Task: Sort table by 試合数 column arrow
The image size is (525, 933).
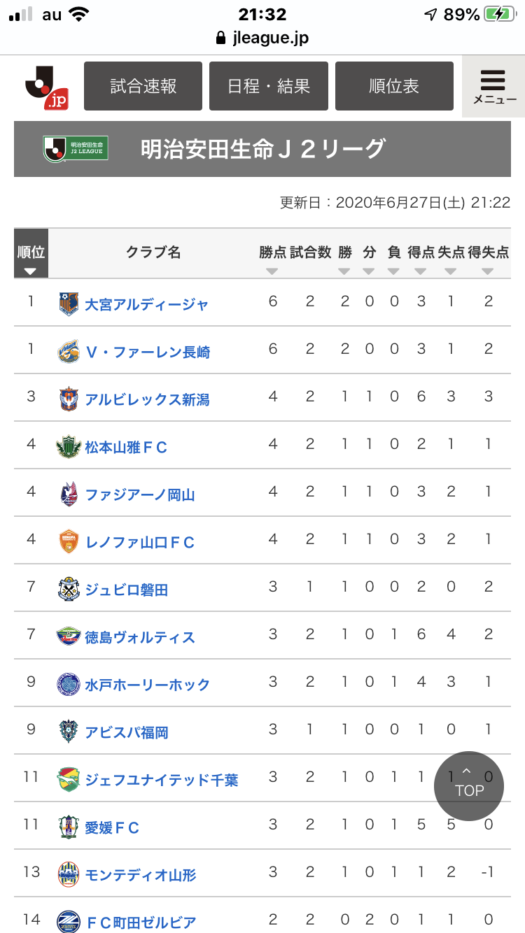Action: coord(310,271)
